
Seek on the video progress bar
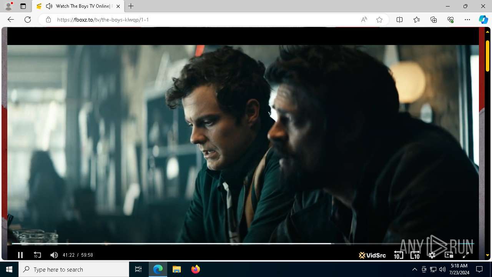(243, 244)
